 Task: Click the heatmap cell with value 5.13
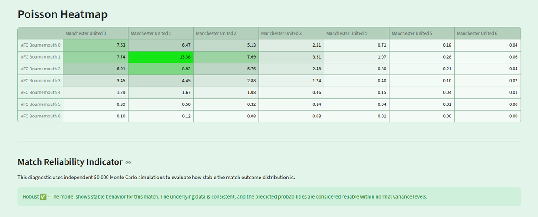226,45
